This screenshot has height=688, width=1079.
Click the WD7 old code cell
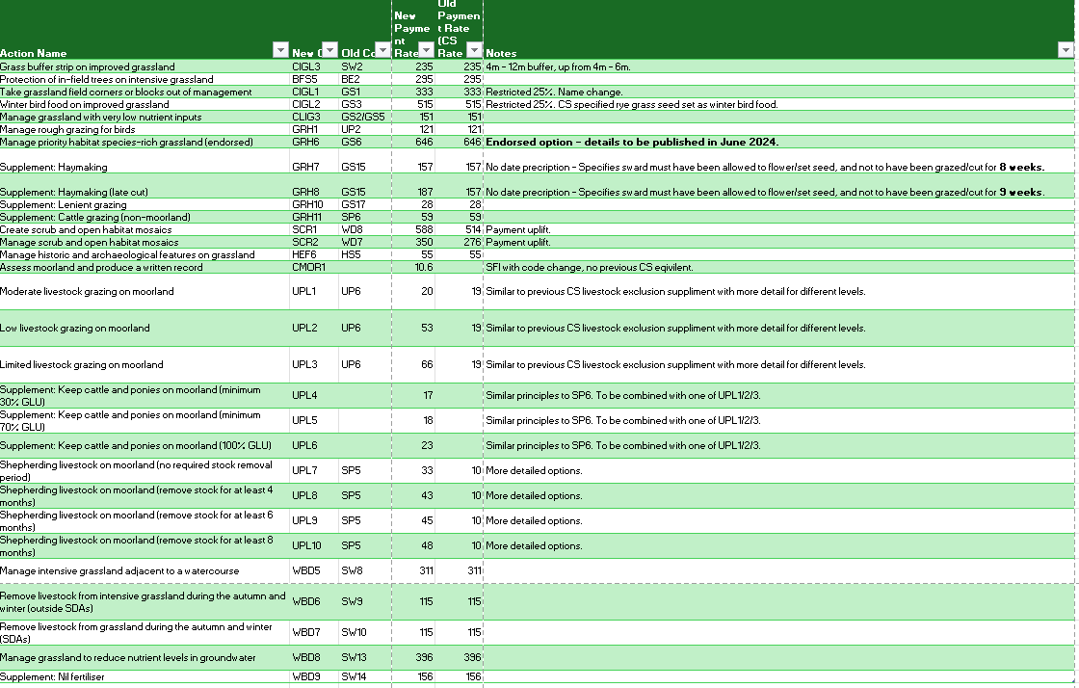point(365,242)
